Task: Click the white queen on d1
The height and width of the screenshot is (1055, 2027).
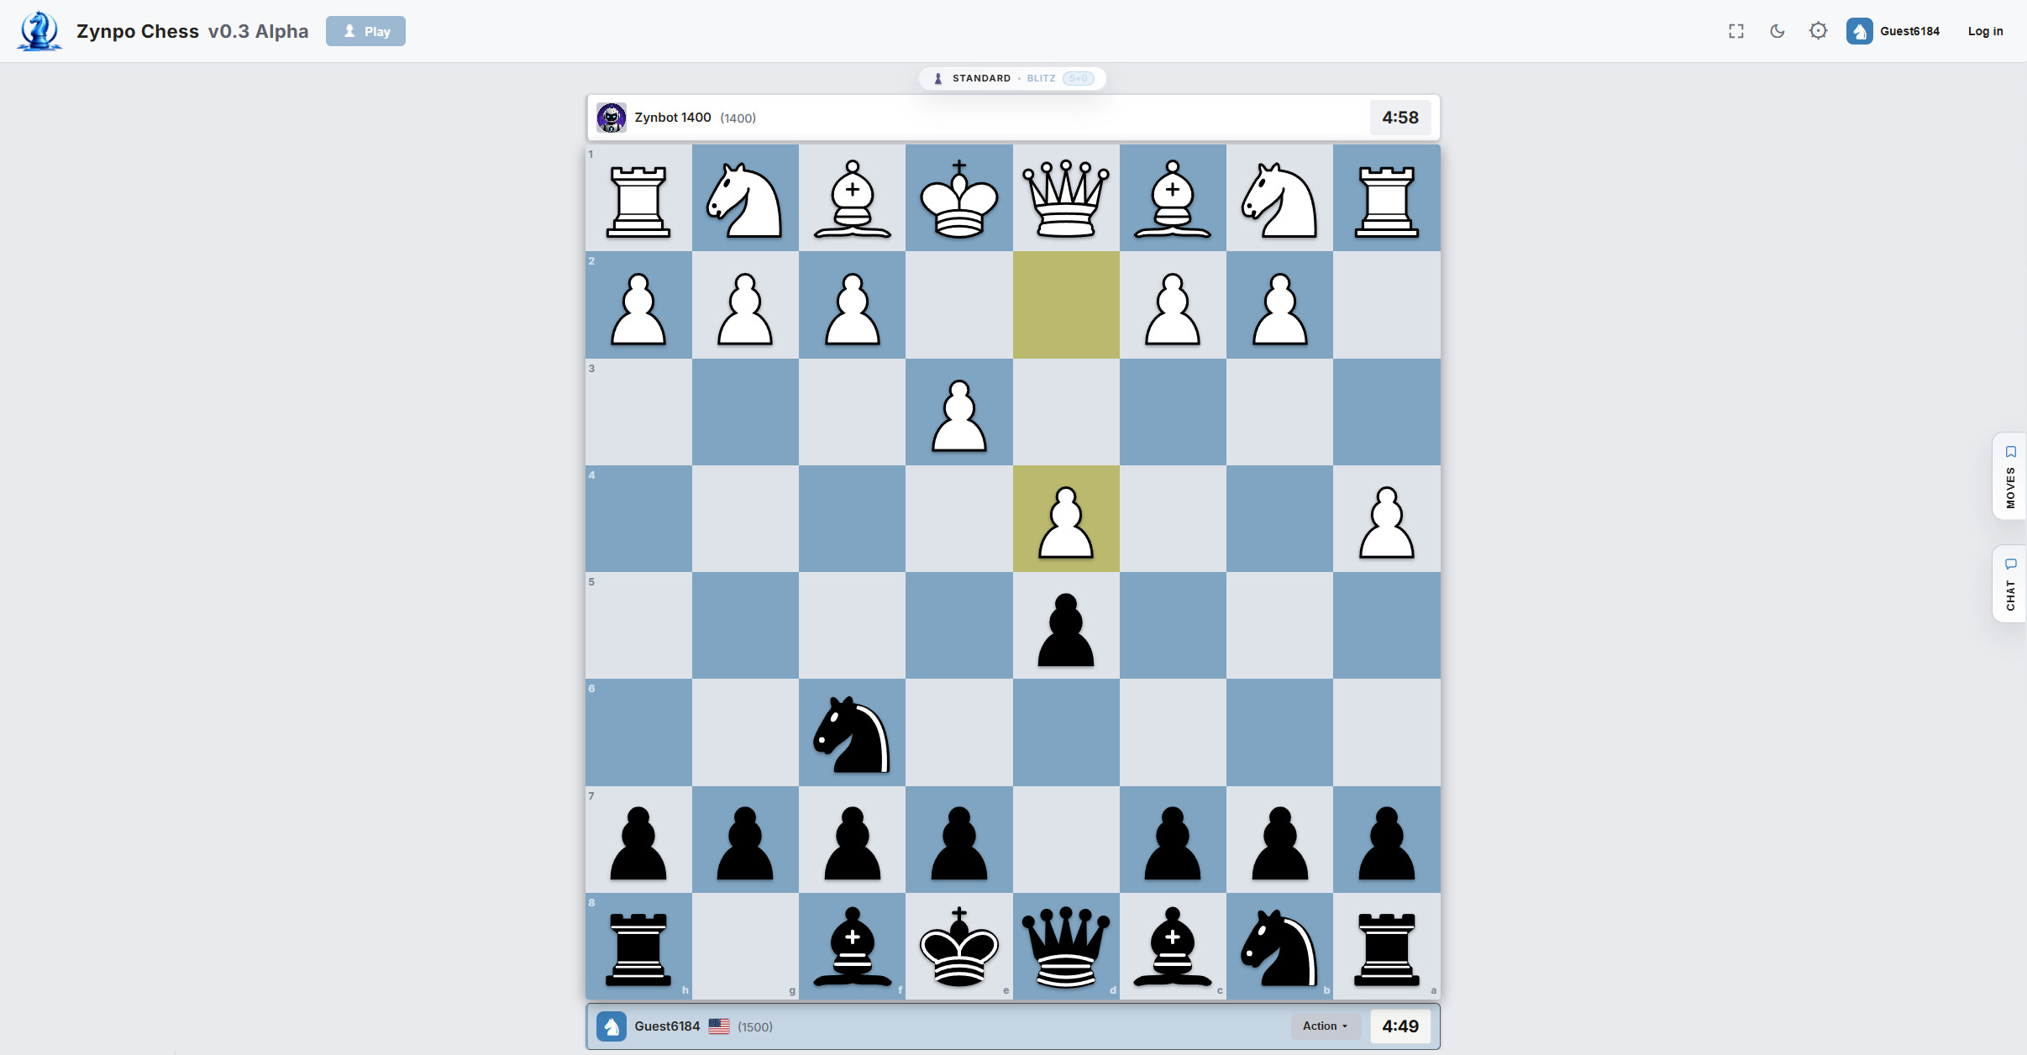Action: [x=1066, y=198]
